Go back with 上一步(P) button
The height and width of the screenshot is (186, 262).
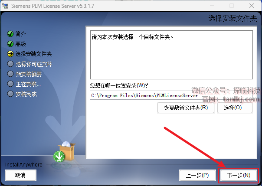click(197, 175)
